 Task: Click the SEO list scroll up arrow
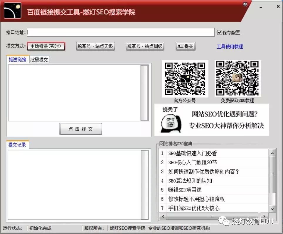pyautogui.click(x=272, y=153)
